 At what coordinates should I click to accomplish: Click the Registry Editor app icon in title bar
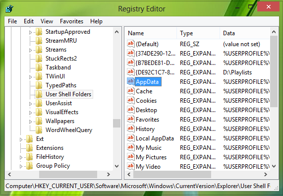[9, 8]
